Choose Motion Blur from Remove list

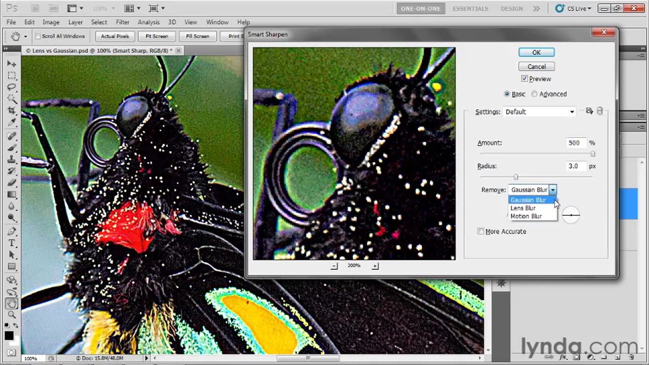[x=526, y=216]
